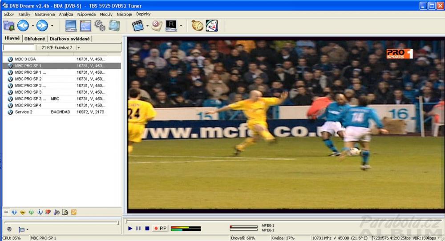Click the BAGHDAD provider cell
Viewport: 445px width, 241px height.
click(x=61, y=112)
